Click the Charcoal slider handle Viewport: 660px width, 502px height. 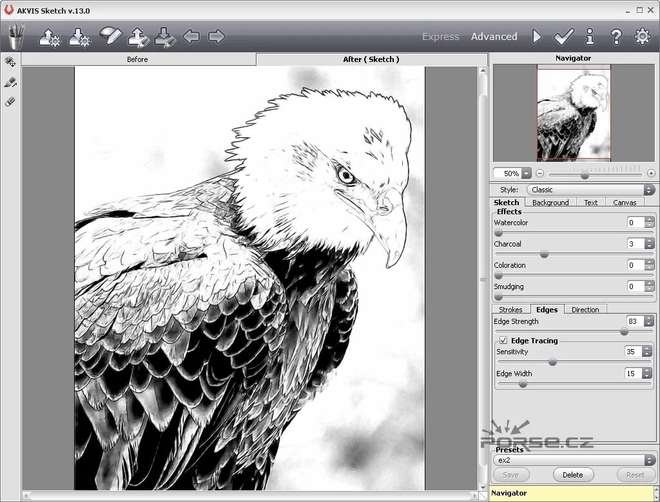544,254
